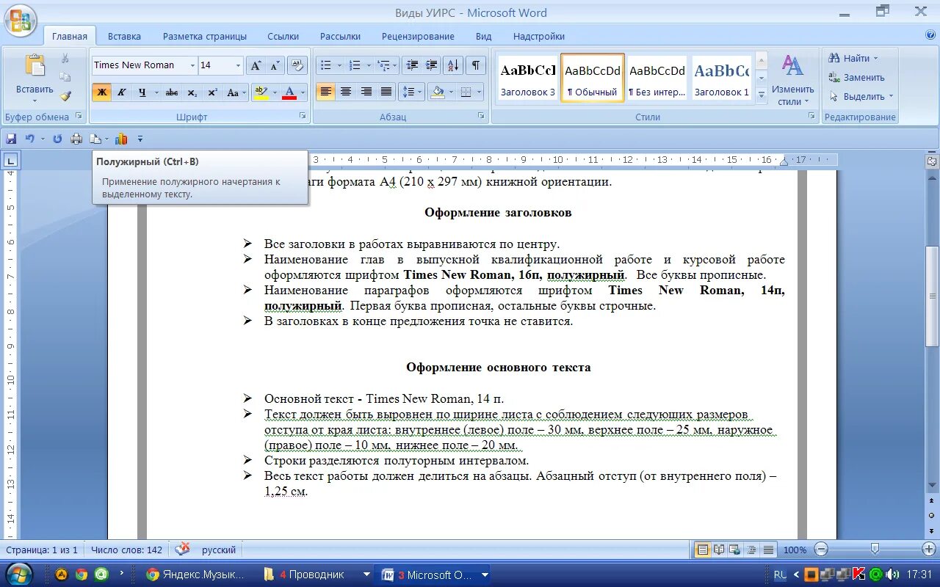
Task: Open the Вид tab
Action: [483, 36]
